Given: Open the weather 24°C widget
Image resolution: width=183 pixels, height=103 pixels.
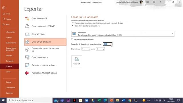Looking at the screenshot, I should coord(146,100).
